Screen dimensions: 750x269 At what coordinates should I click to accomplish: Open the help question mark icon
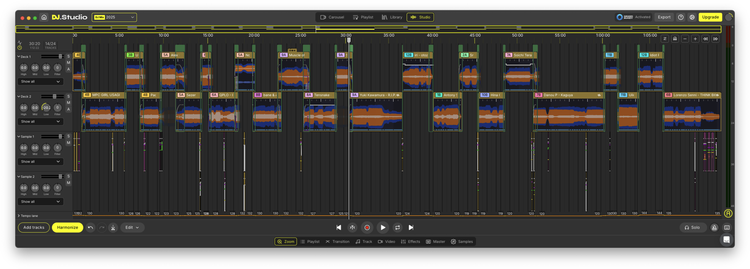click(681, 17)
